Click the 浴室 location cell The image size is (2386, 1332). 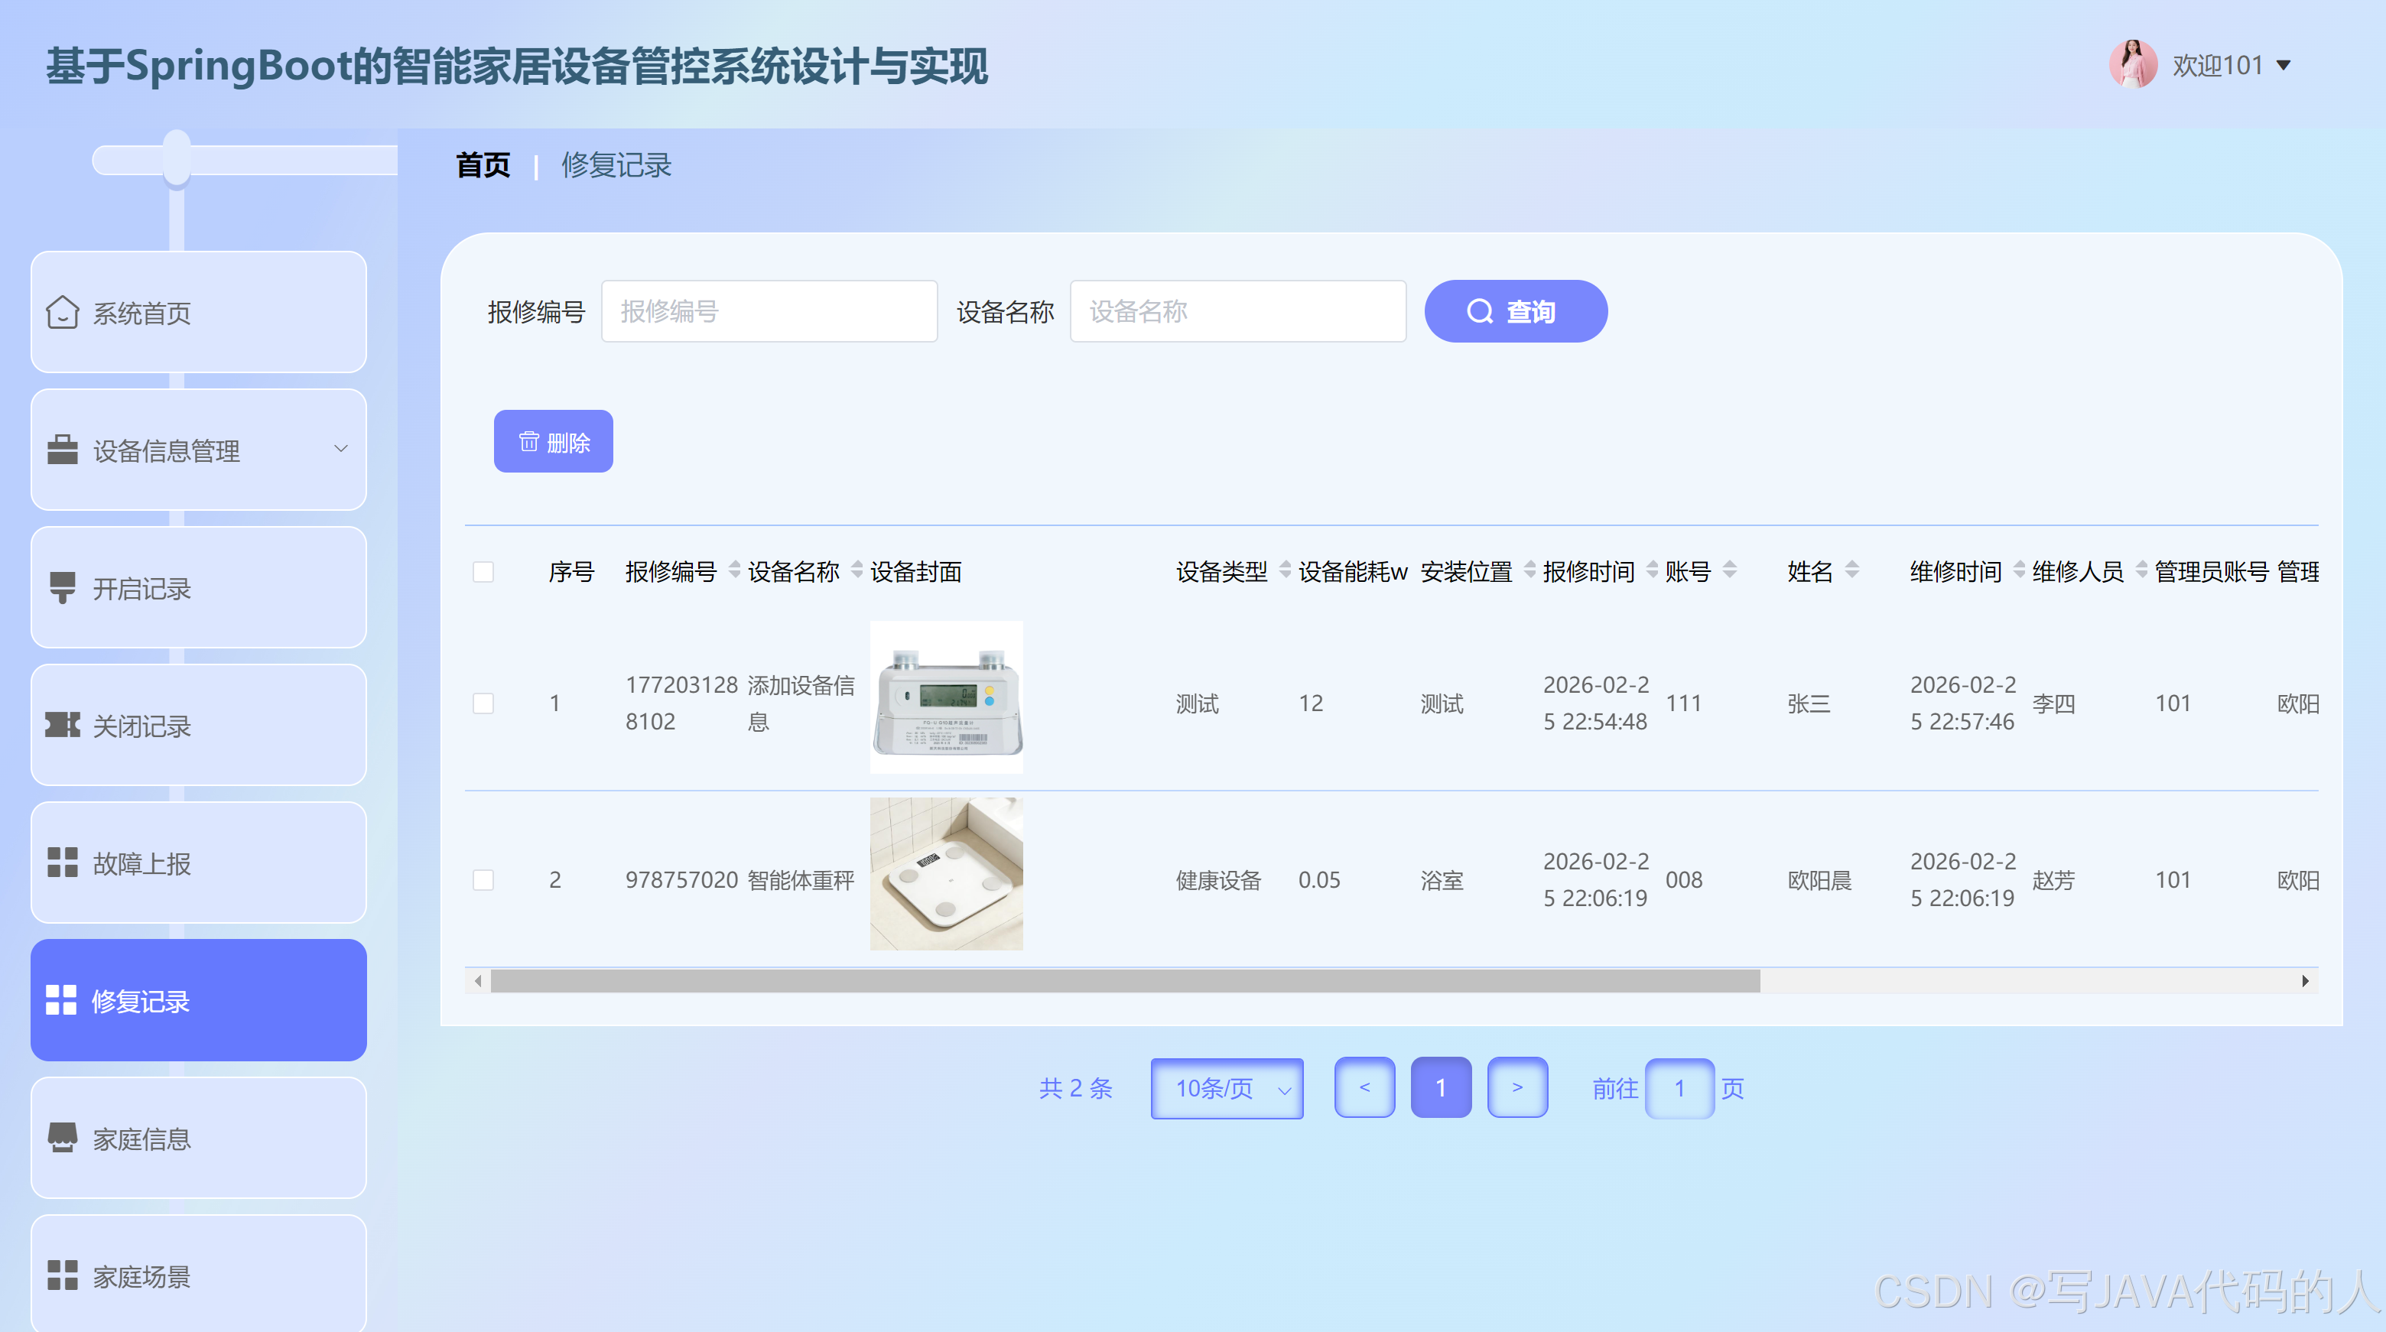pyautogui.click(x=1442, y=880)
